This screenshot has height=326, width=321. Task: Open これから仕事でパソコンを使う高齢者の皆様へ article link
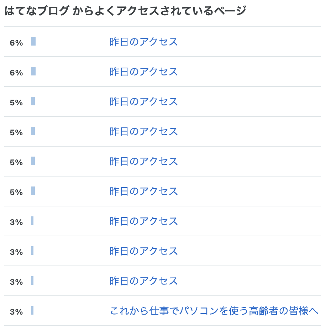pyautogui.click(x=214, y=311)
